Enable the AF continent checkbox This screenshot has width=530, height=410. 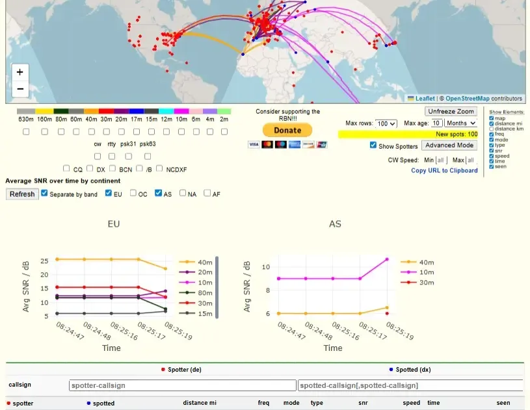(x=207, y=193)
